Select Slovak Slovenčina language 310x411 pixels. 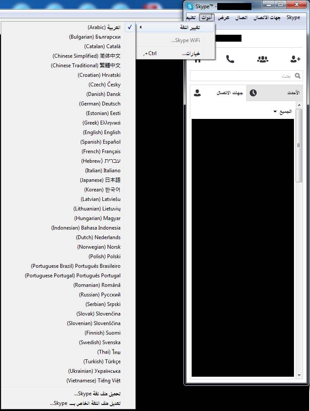click(68, 314)
